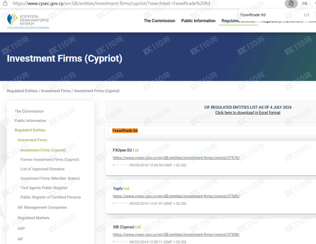Click the Topfx cypriot/37585 URL
The height and width of the screenshot is (244, 316).
tap(176, 196)
